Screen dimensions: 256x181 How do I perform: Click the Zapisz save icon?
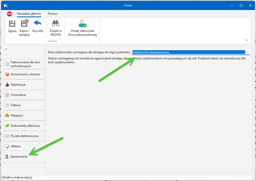[12, 24]
